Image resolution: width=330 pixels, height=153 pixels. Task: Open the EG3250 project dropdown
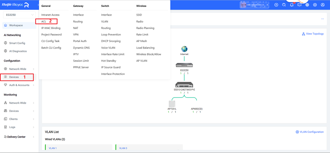(x=19, y=15)
